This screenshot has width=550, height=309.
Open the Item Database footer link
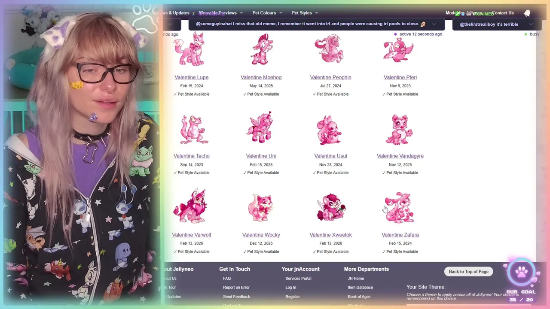pos(360,288)
